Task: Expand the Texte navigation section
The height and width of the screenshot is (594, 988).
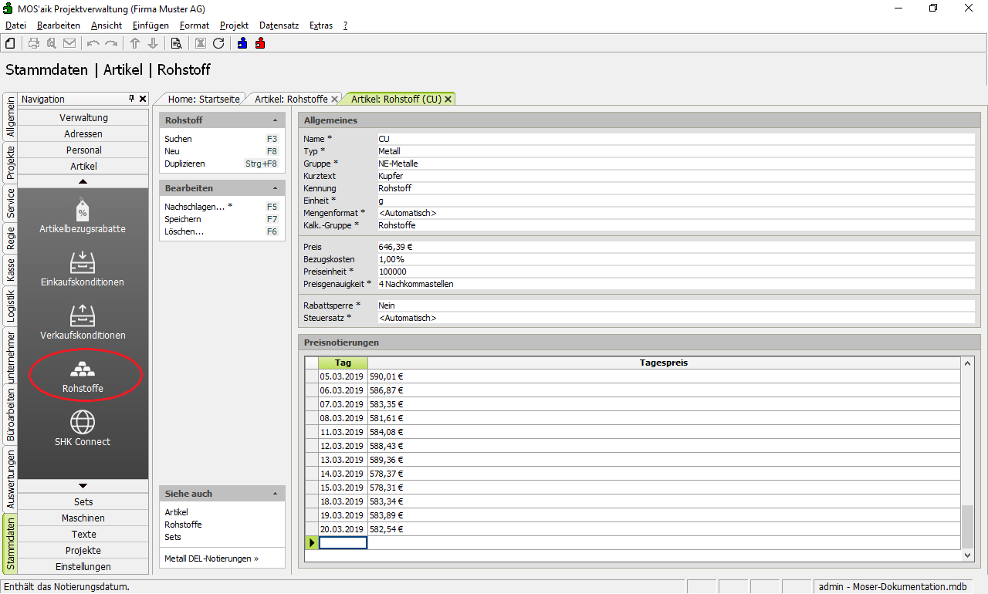Action: click(x=83, y=535)
